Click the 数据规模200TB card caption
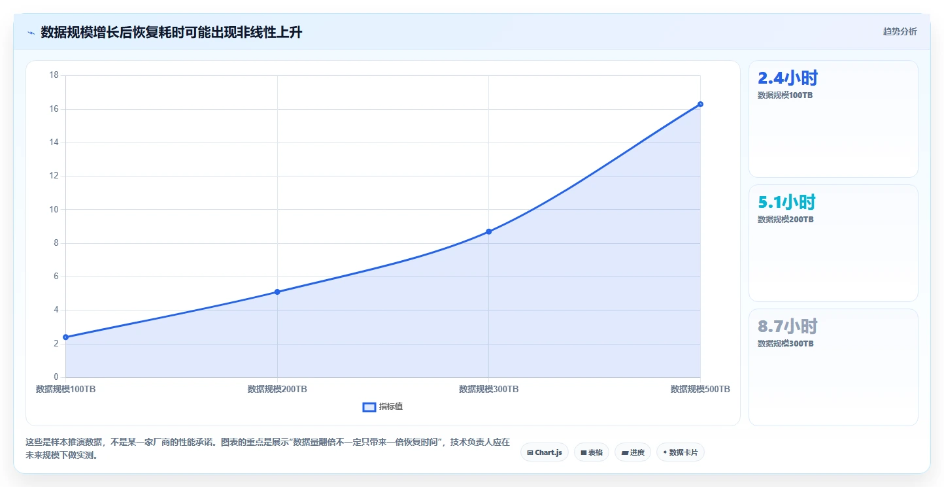 point(786,220)
